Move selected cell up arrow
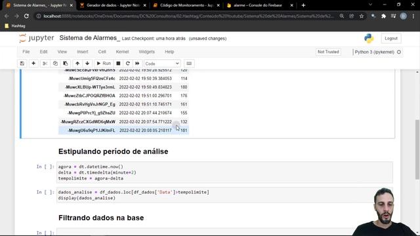 point(77,64)
